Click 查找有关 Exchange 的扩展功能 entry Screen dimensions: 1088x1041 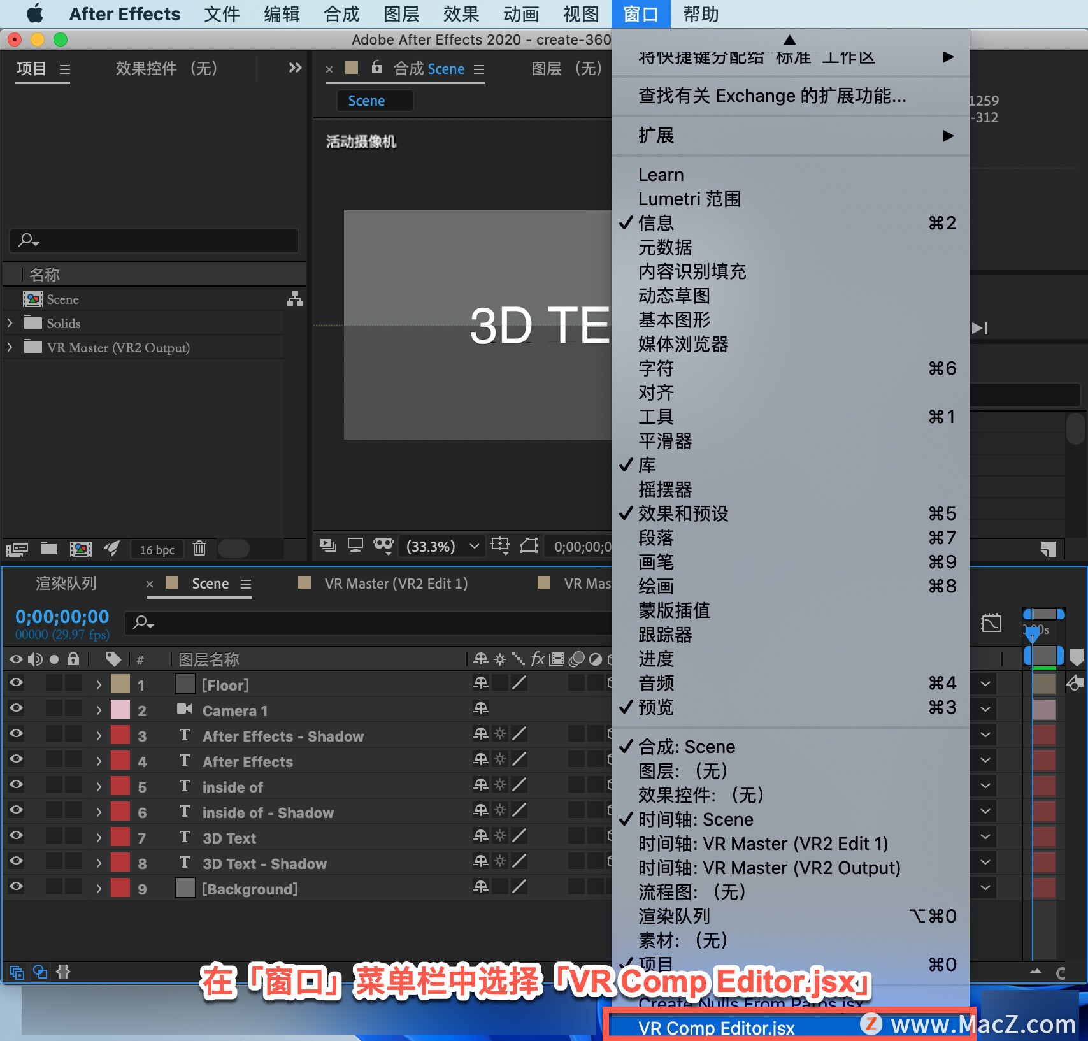click(x=790, y=96)
